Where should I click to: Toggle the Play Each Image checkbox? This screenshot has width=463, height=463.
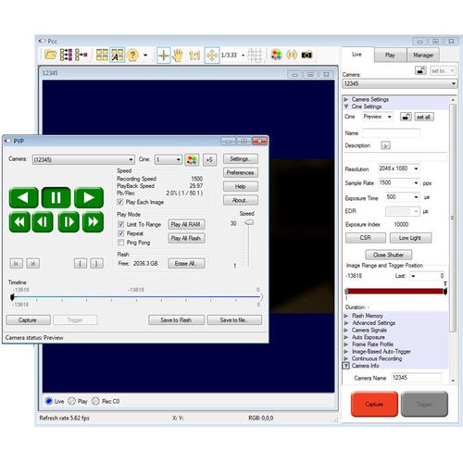[120, 202]
